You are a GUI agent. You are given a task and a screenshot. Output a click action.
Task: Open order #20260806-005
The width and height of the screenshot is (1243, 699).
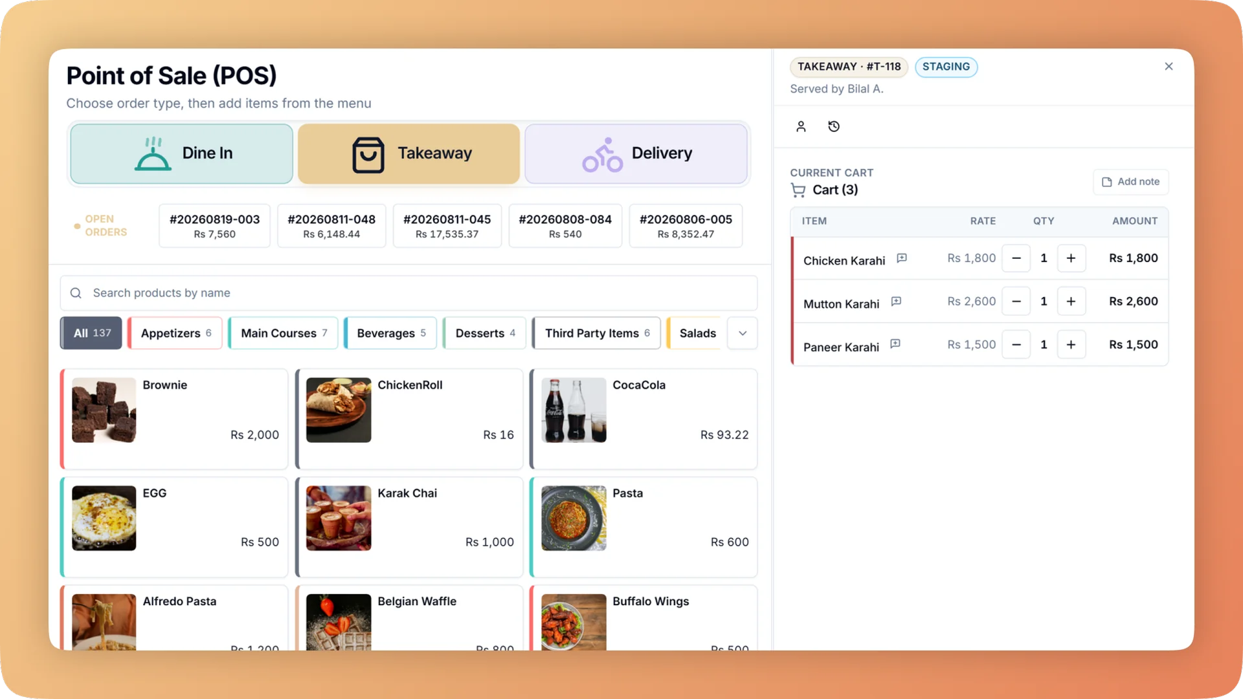coord(686,226)
